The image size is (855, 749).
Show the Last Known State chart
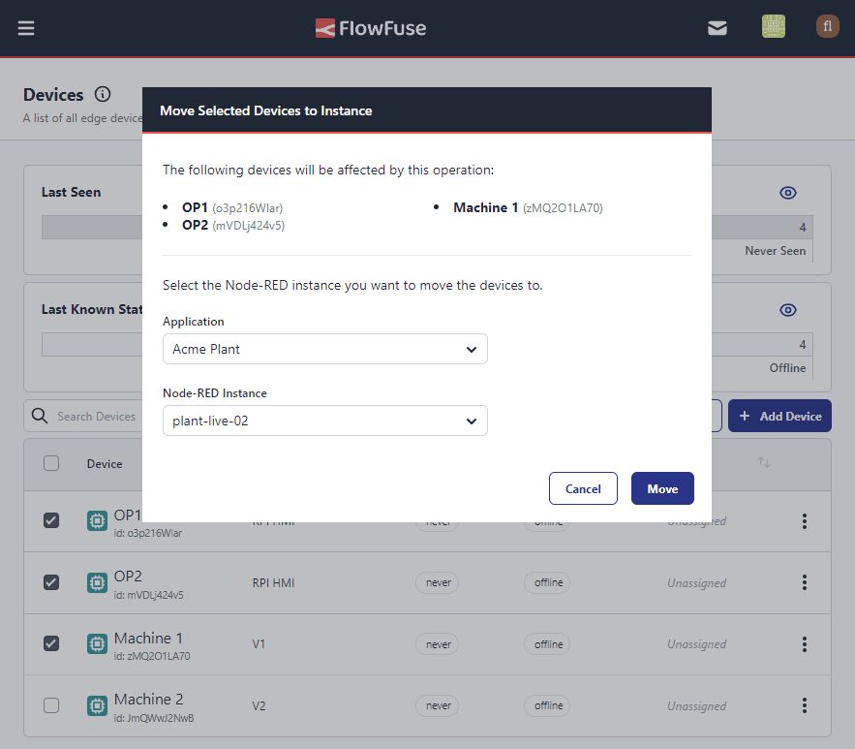787,309
